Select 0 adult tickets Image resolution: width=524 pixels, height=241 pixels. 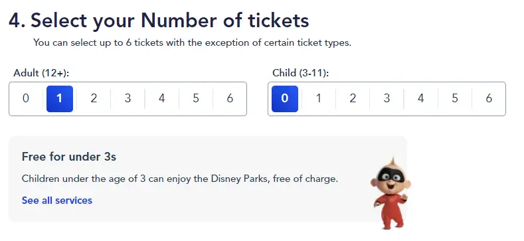pyautogui.click(x=26, y=99)
